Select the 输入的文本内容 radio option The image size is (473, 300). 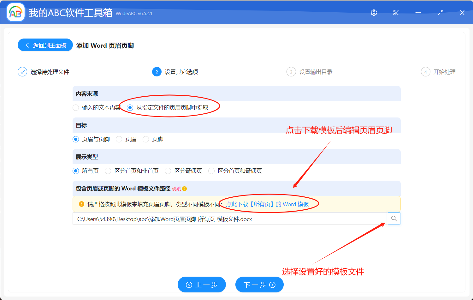click(x=76, y=107)
